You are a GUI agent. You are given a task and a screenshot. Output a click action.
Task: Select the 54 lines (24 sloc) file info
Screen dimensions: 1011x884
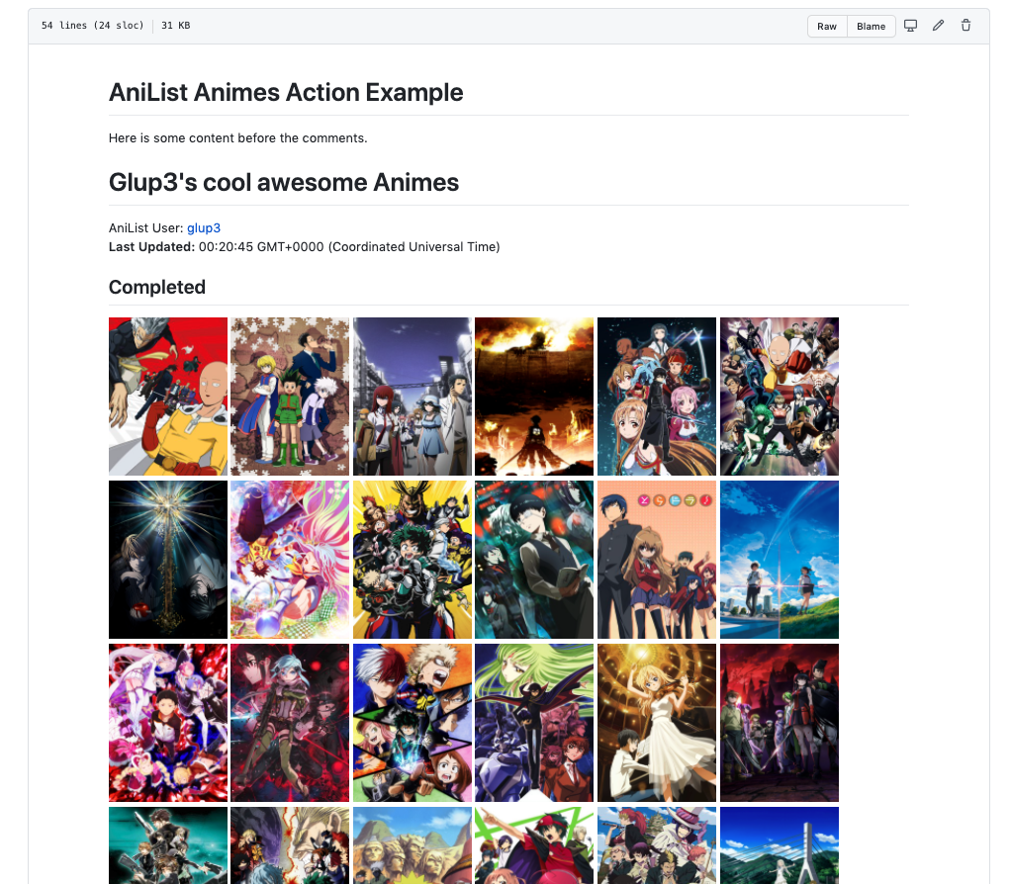click(92, 26)
